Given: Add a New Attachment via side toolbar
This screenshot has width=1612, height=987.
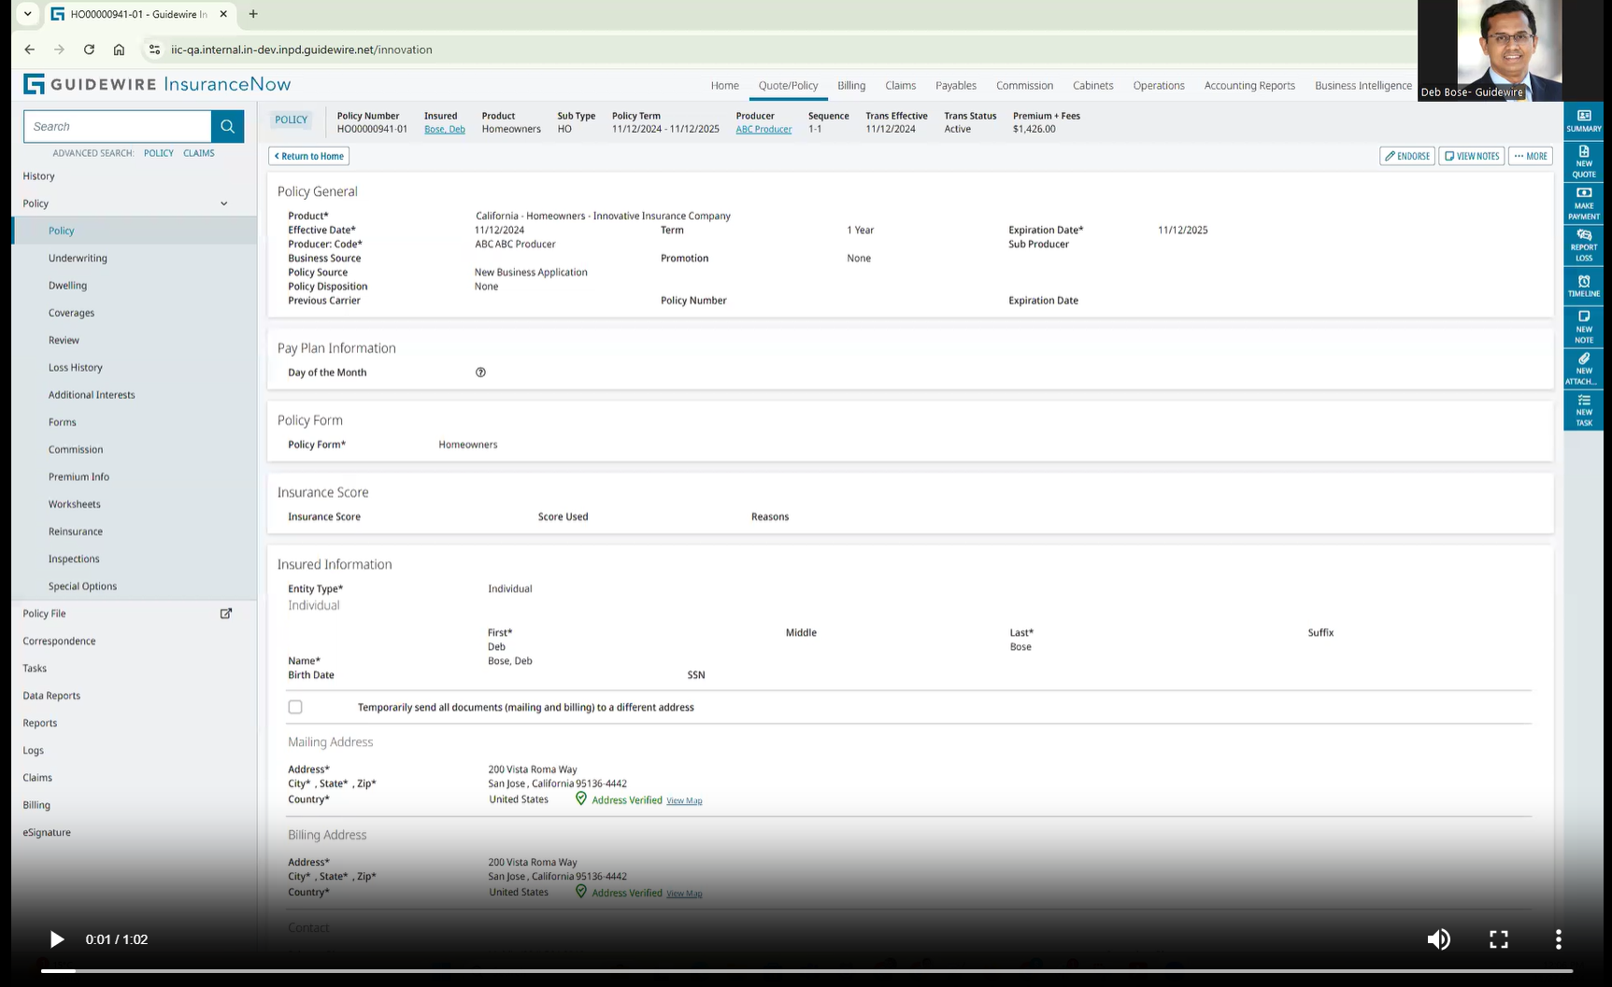Looking at the screenshot, I should click(x=1583, y=369).
